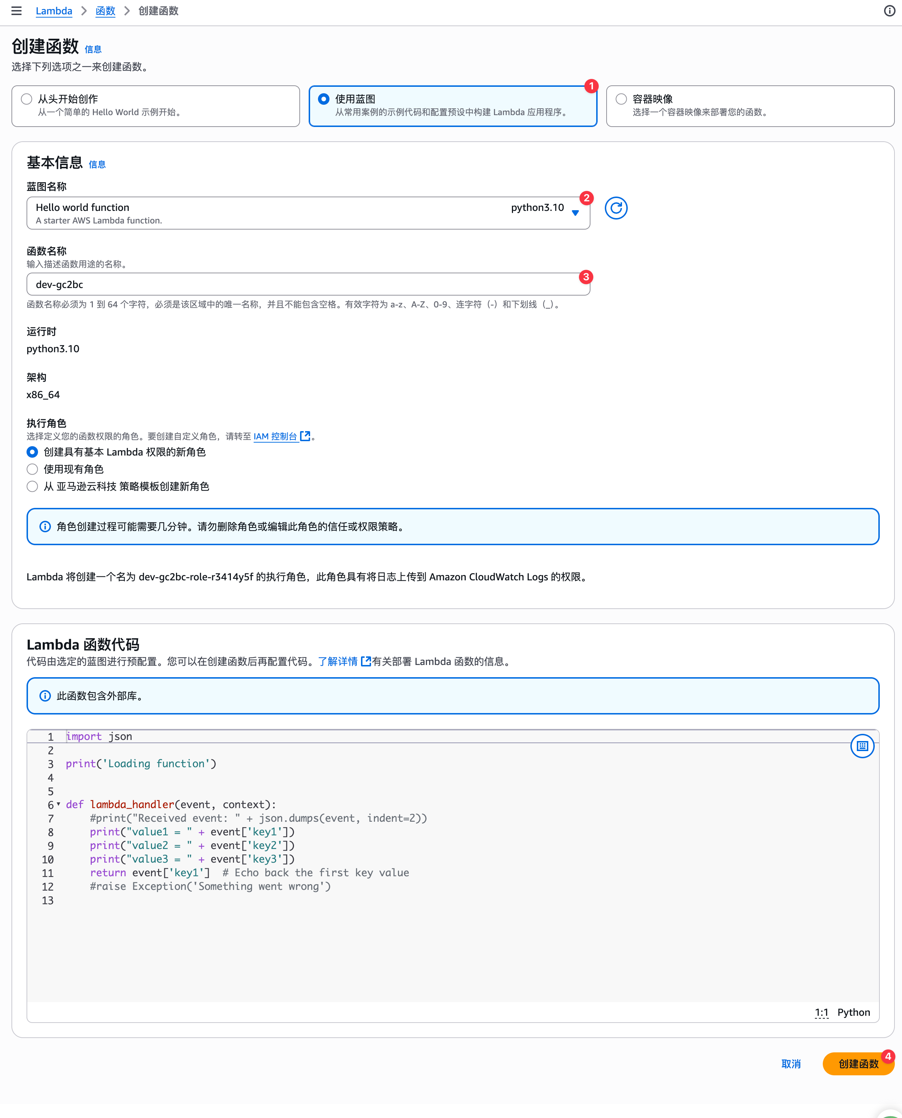The image size is (902, 1118).
Task: Select the 从头开始创作 radio option
Action: (27, 99)
